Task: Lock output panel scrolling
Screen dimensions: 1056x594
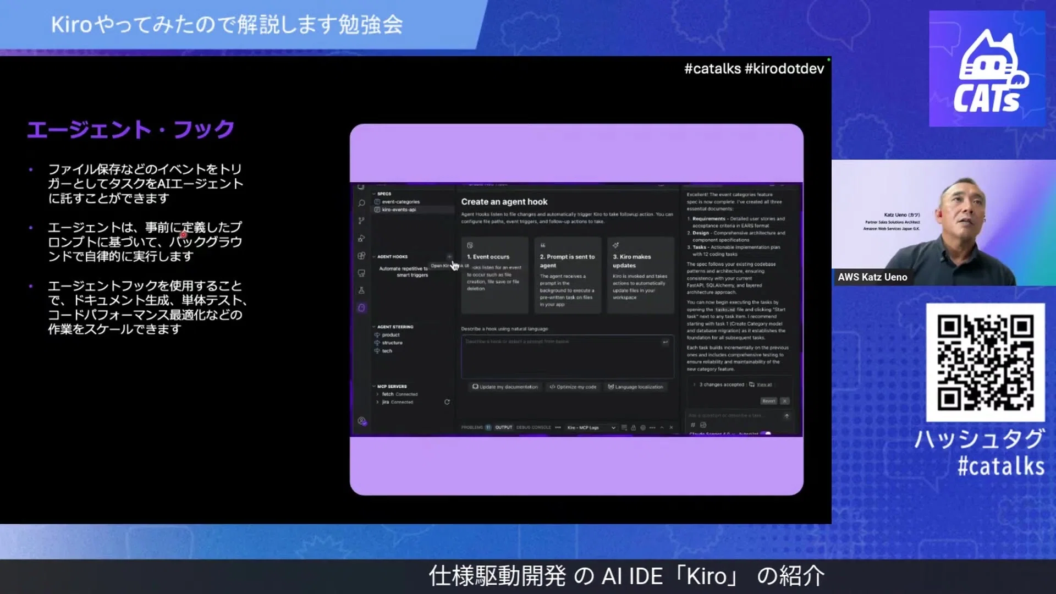Action: (x=633, y=427)
